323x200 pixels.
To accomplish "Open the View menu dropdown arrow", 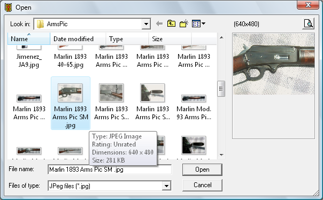I will [x=204, y=24].
